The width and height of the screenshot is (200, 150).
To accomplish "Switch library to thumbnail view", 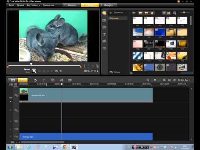I will [x=169, y=13].
